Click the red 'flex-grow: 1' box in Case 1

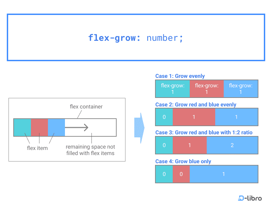point(207,89)
